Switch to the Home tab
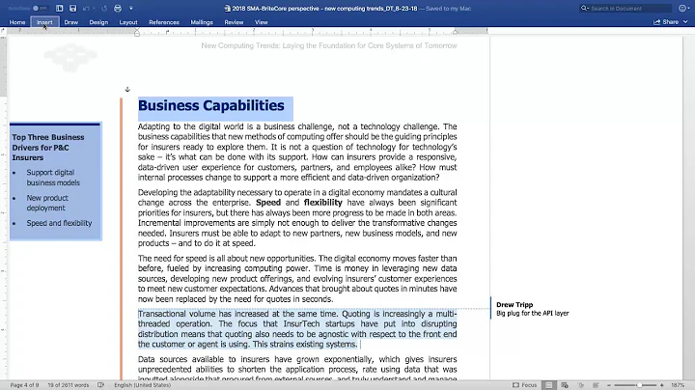 pos(17,22)
